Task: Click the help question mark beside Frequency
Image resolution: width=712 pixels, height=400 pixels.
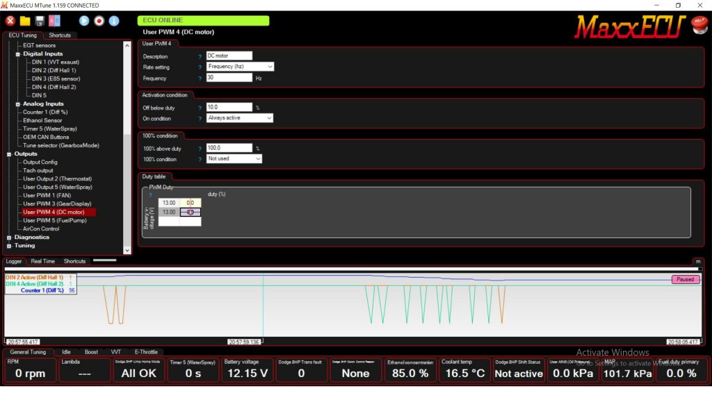Action: (x=200, y=78)
